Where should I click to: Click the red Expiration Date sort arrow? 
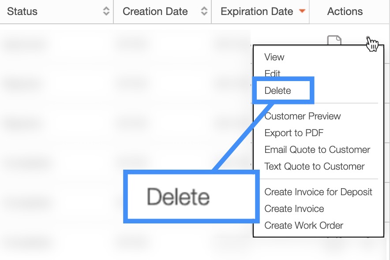point(302,11)
